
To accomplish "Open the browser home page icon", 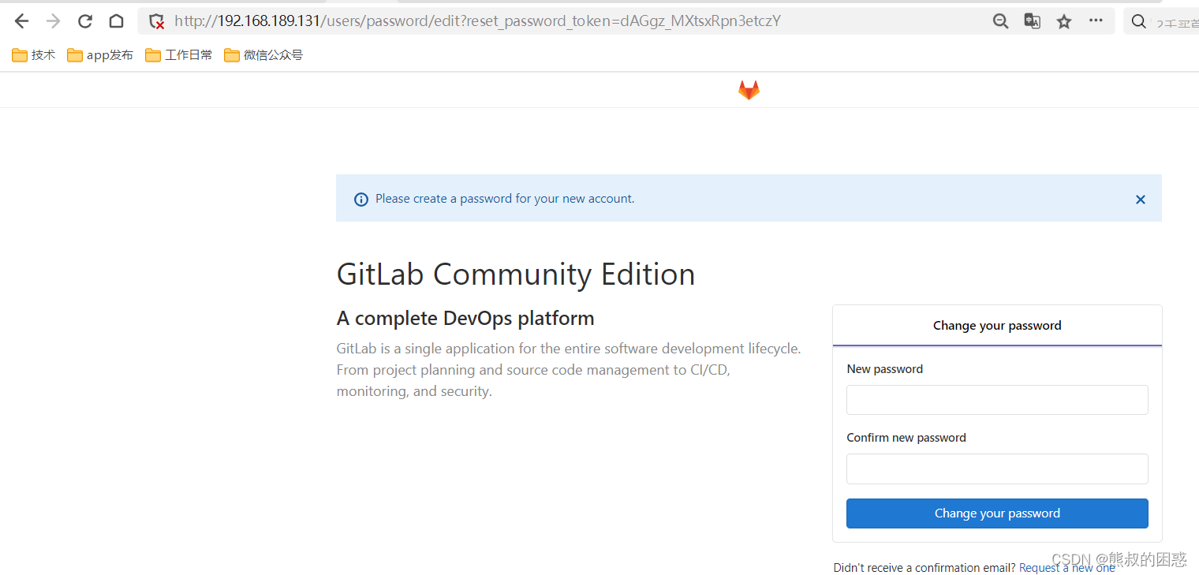I will (116, 21).
